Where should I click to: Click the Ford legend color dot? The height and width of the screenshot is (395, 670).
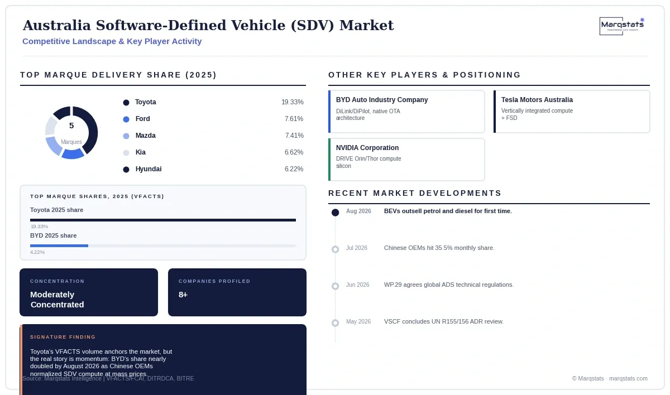(x=126, y=119)
